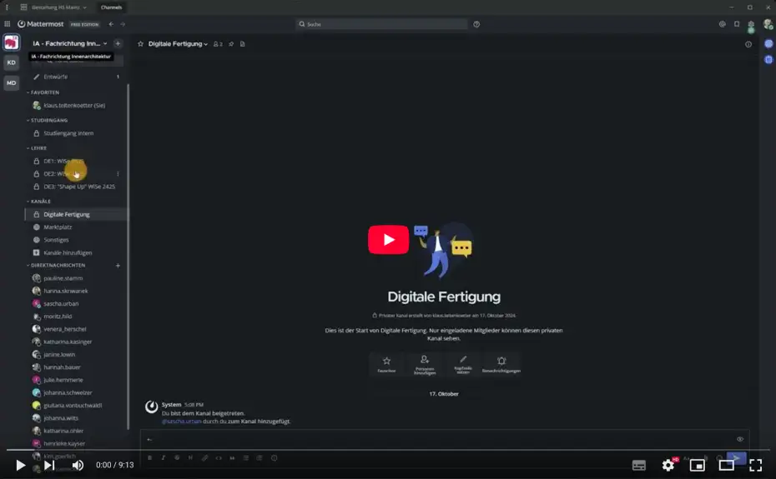Viewport: 776px width, 479px height.
Task: Play the video from the player bar
Action: 20,465
